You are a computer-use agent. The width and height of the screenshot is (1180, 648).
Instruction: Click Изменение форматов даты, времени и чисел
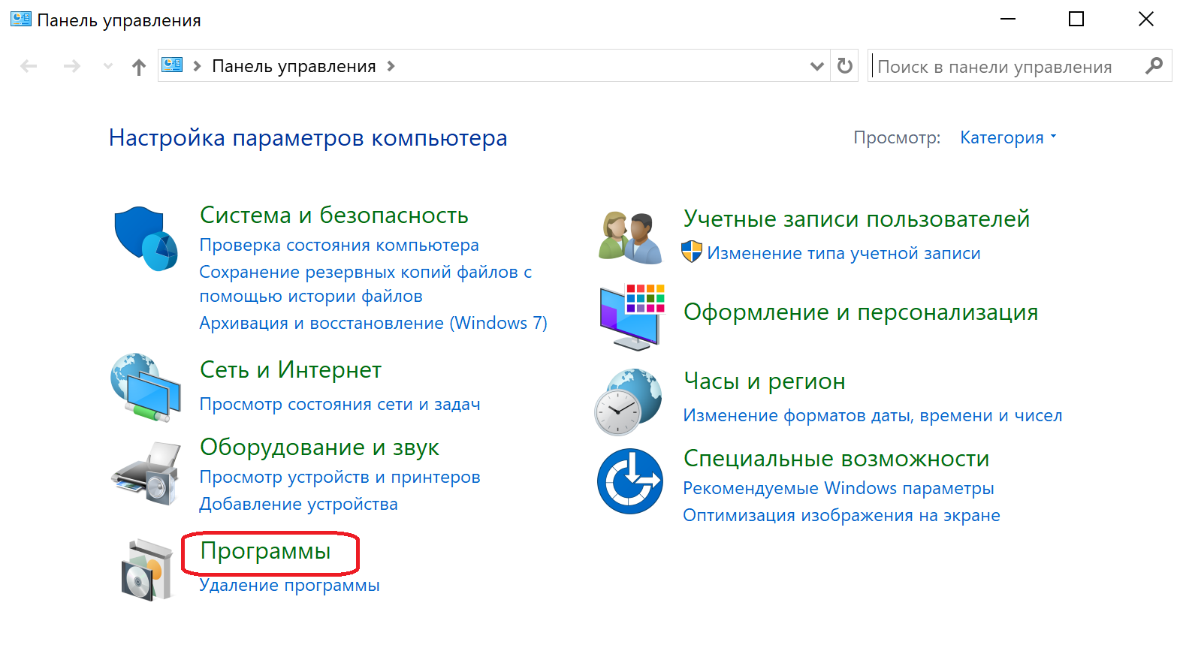click(x=873, y=415)
